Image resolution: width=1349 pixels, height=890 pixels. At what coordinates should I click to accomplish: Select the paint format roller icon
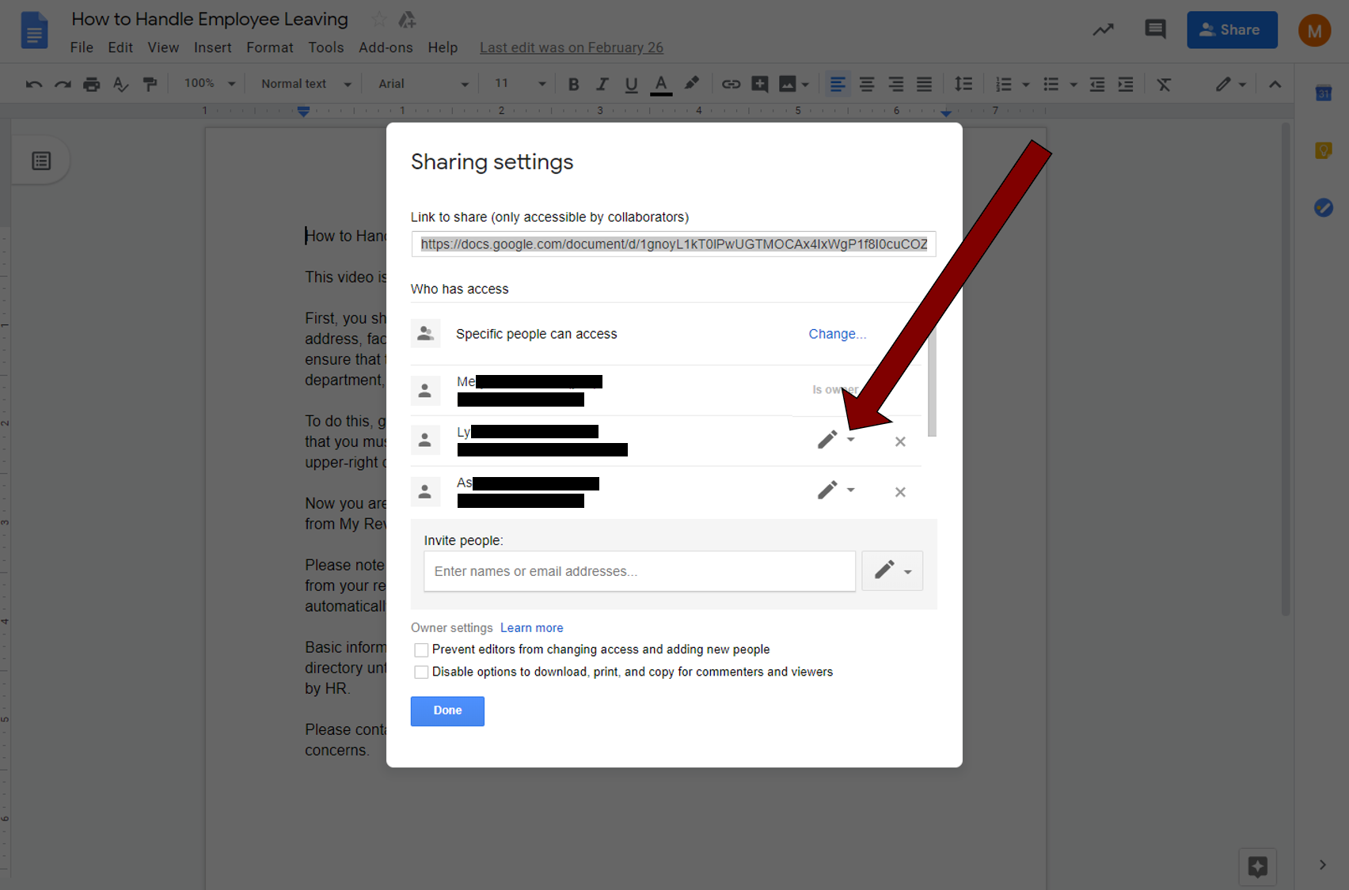pos(150,84)
